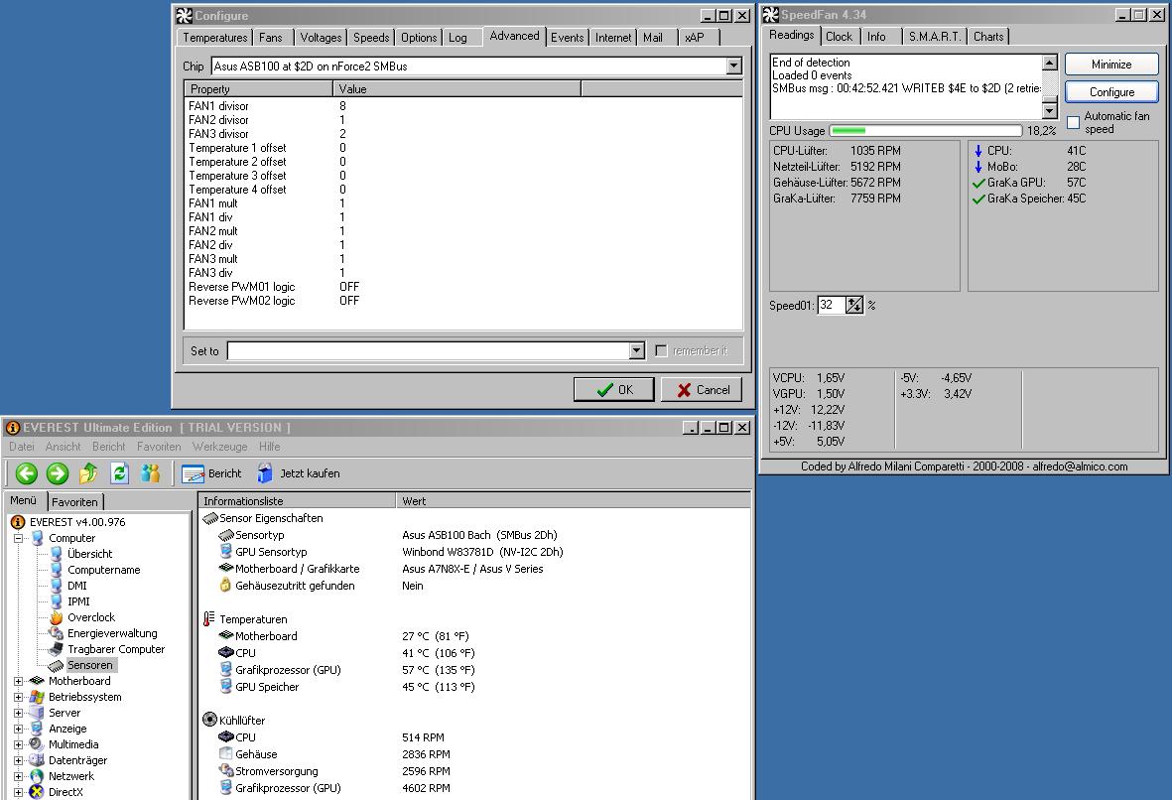Image resolution: width=1172 pixels, height=800 pixels.
Task: Click Configure button in SpeedFan
Action: [1111, 92]
